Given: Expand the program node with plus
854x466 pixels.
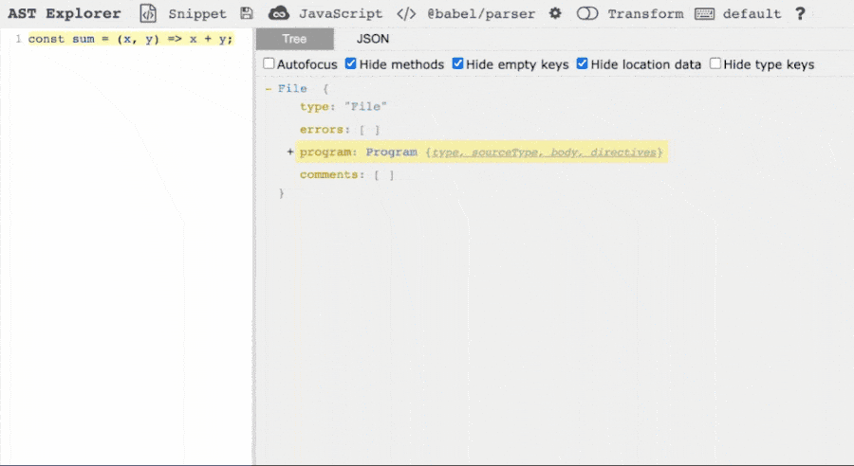Looking at the screenshot, I should (290, 152).
